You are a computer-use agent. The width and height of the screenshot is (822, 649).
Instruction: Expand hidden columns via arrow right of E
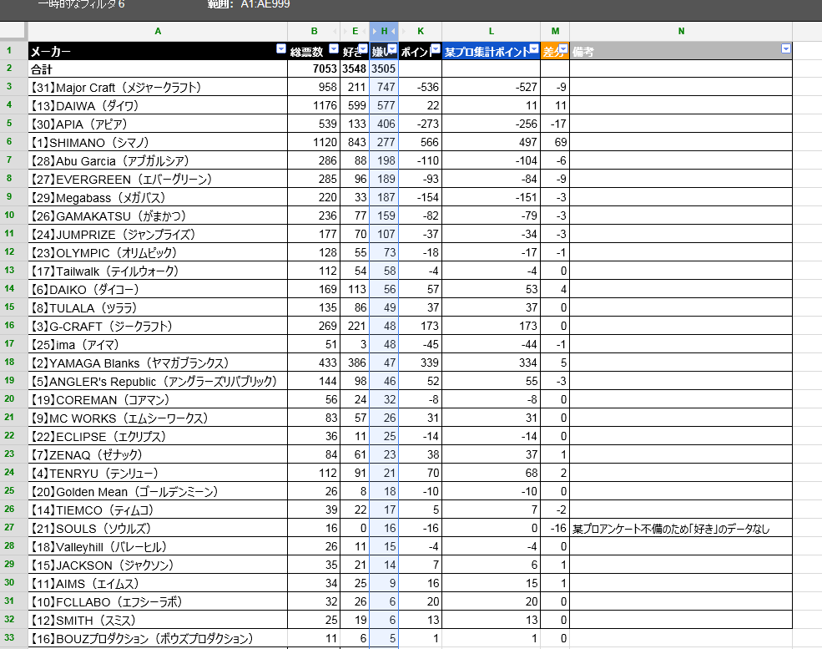364,32
